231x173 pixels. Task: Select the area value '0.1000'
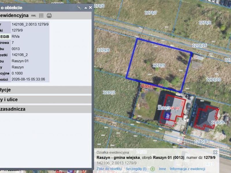pos(17,73)
